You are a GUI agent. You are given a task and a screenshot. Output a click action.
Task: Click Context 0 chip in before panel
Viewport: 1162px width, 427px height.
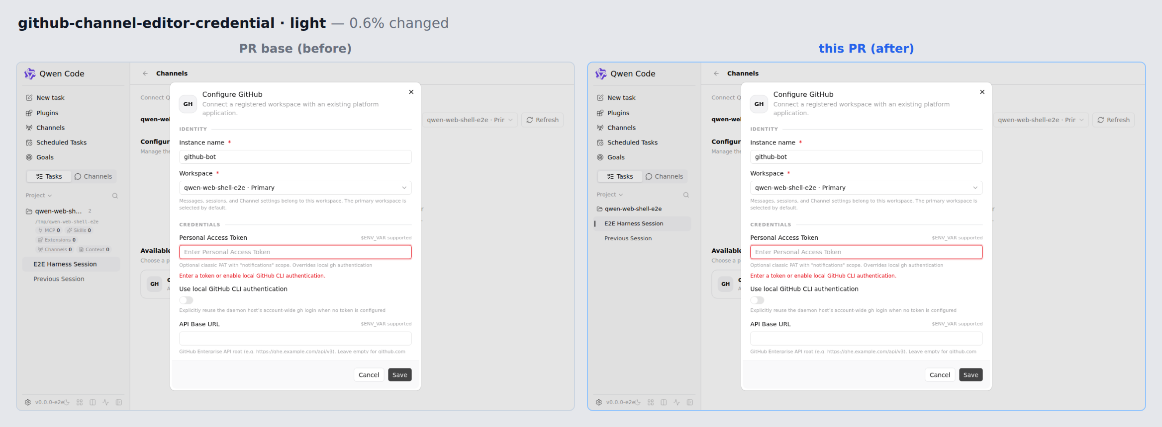pyautogui.click(x=94, y=250)
